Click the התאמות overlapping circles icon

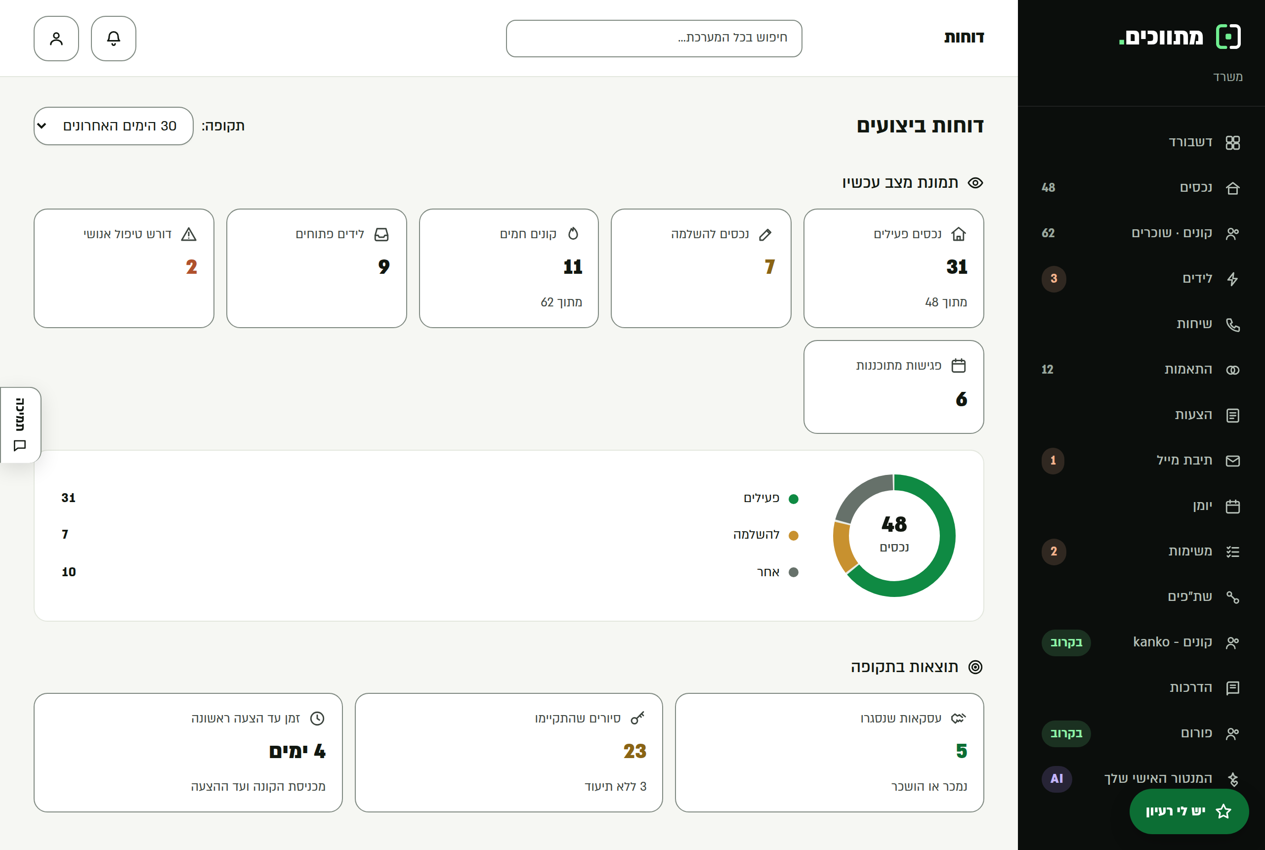point(1232,370)
